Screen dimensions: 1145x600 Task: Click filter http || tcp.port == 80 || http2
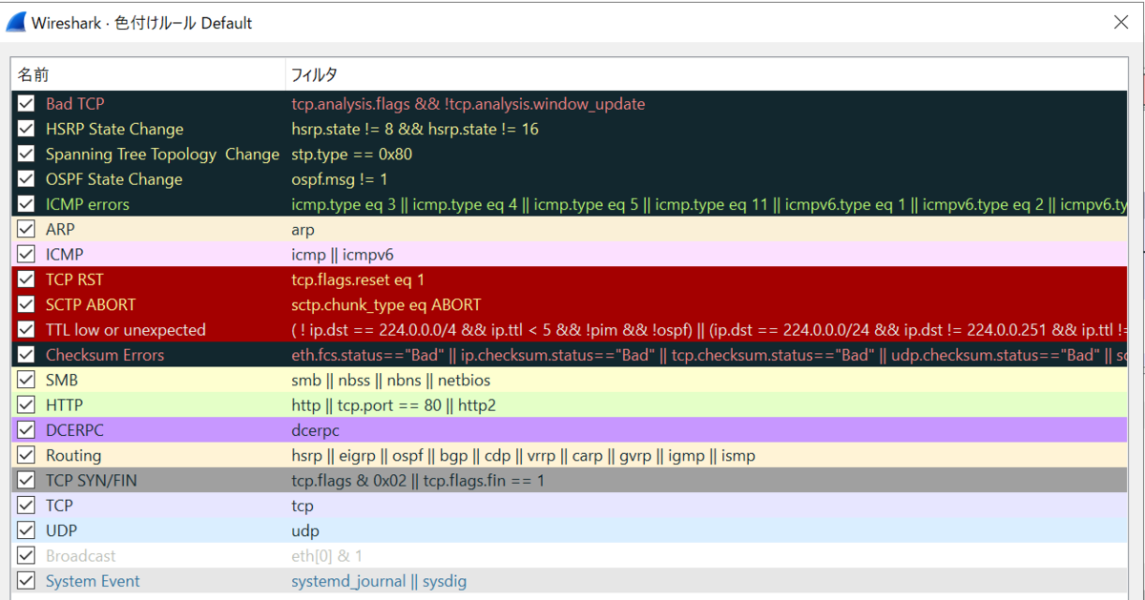[x=394, y=405]
